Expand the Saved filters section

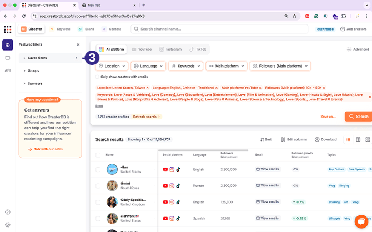[51, 58]
